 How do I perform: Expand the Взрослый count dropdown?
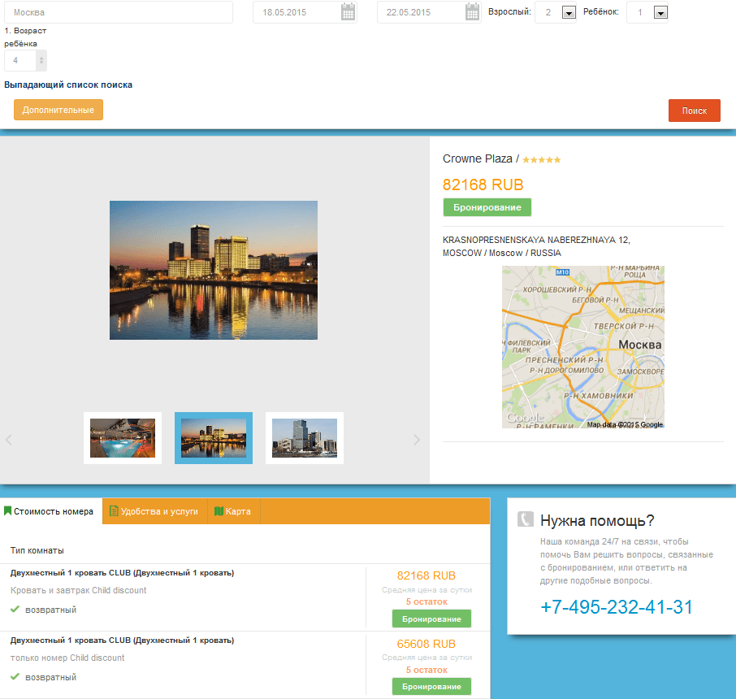(569, 13)
